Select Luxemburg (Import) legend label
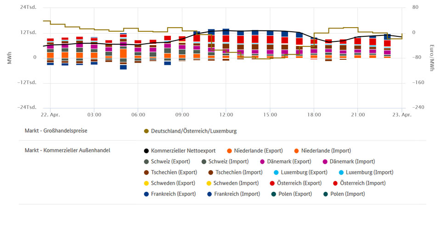The height and width of the screenshot is (230, 441). (369, 172)
